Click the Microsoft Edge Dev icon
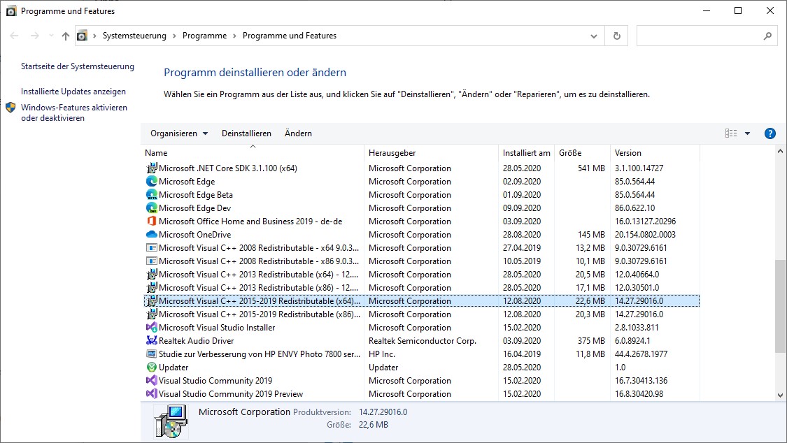 tap(152, 208)
